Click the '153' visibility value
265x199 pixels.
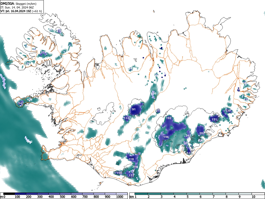pos(131,175)
